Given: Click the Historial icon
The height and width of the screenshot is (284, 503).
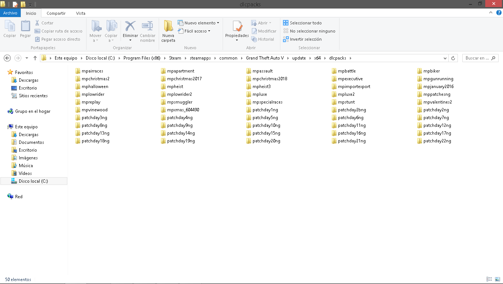Looking at the screenshot, I should click(x=263, y=39).
